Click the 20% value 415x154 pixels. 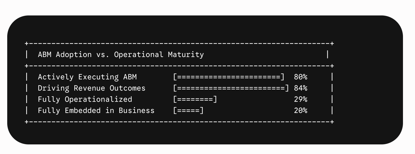pos(301,111)
